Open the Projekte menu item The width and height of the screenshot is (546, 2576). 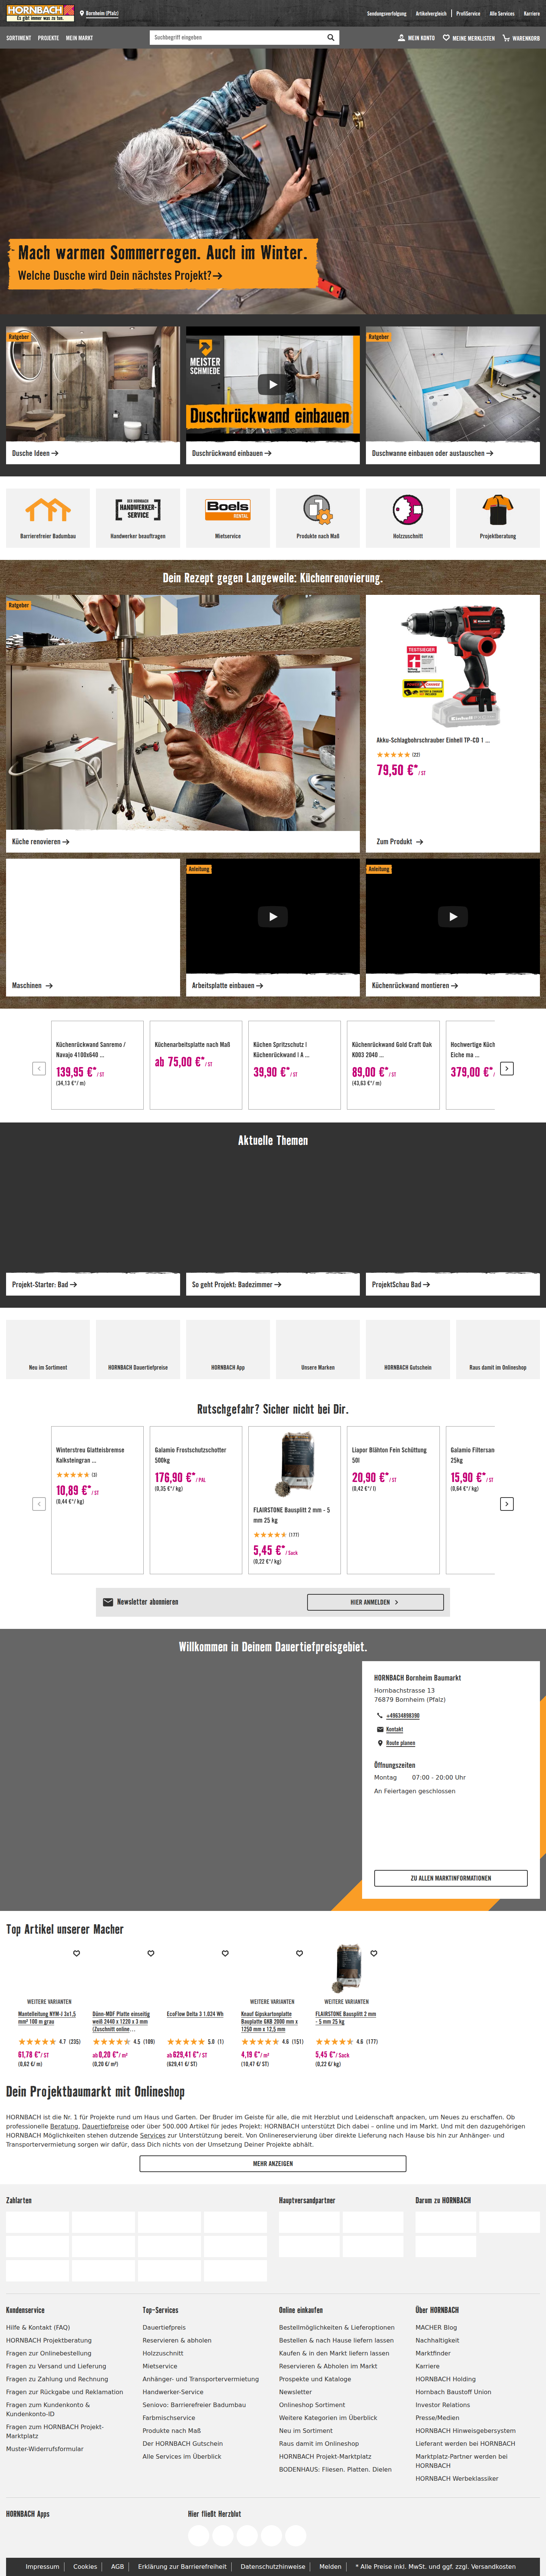[x=48, y=38]
